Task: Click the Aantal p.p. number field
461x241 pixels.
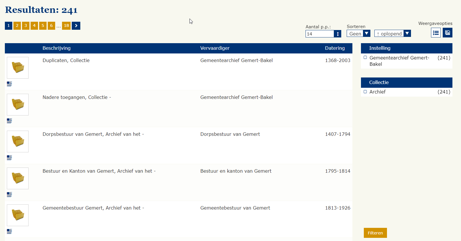Action: click(320, 34)
